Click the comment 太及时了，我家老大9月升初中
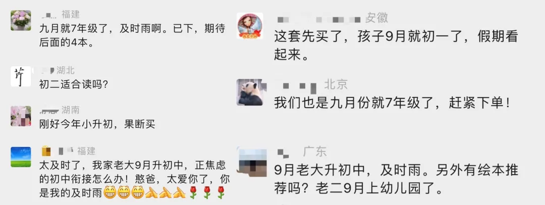Screen dimensions: 545x205 [x=132, y=179]
